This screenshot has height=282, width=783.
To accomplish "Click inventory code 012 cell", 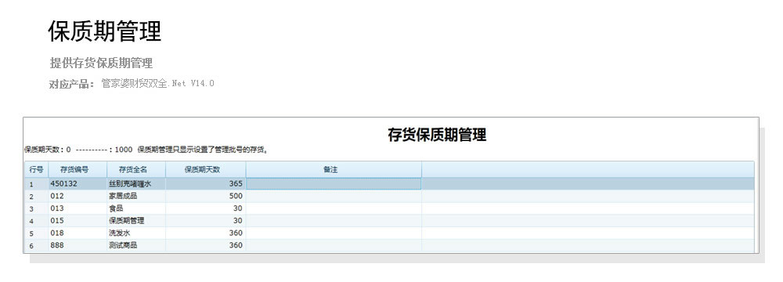I will (x=78, y=196).
